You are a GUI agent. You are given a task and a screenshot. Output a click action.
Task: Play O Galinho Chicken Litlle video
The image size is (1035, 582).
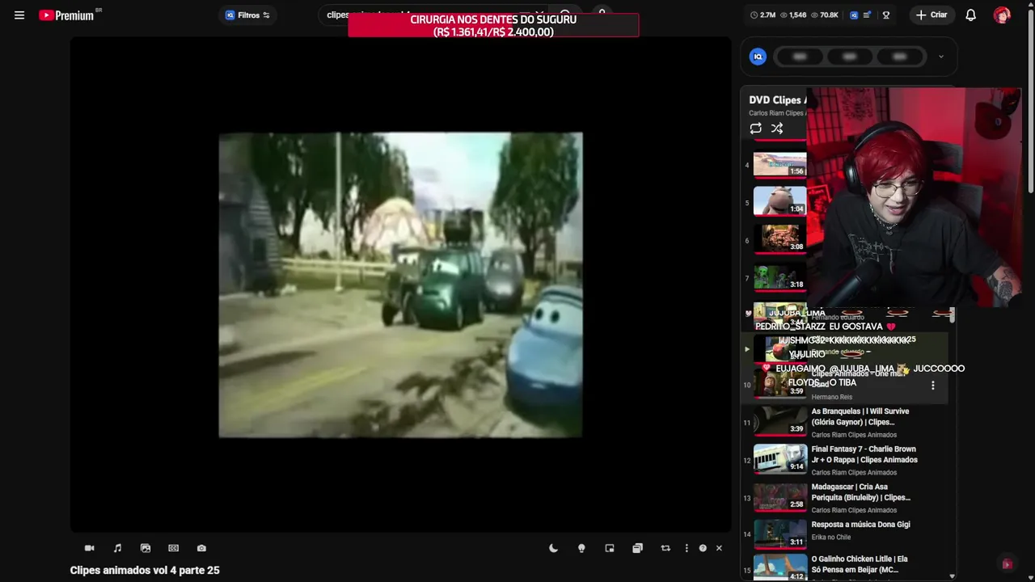tap(859, 564)
